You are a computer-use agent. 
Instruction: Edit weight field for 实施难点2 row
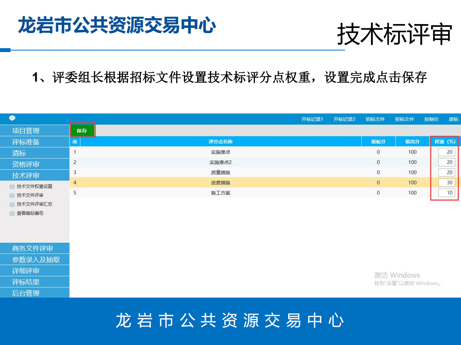tap(447, 162)
